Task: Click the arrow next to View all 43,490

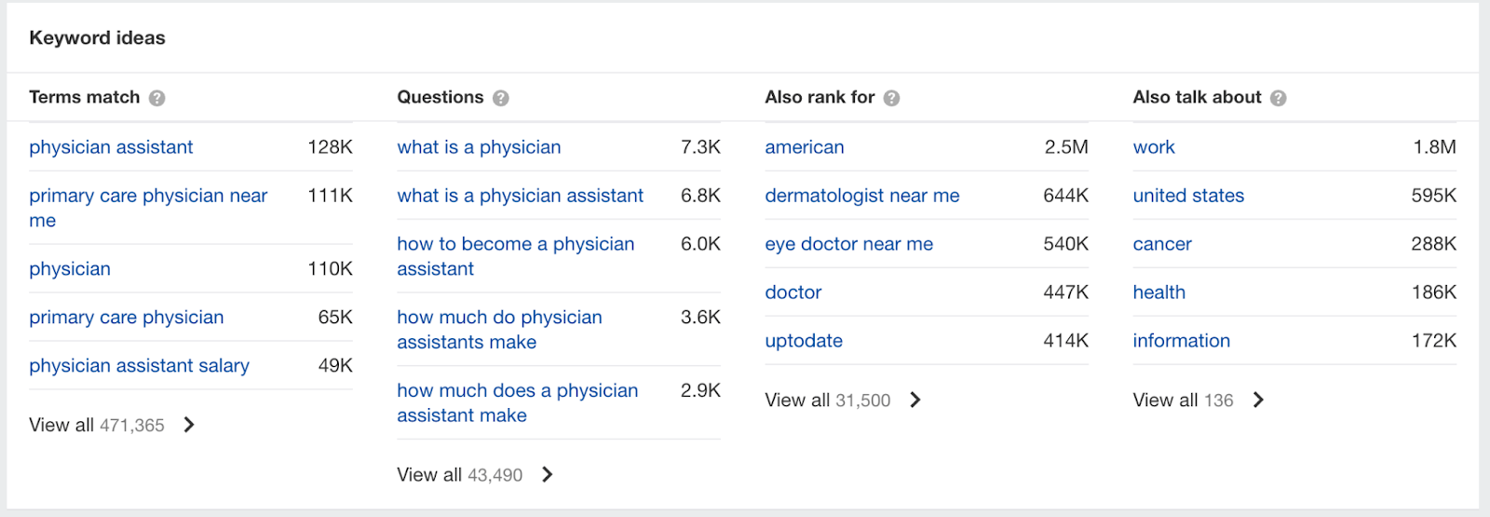Action: tap(548, 474)
